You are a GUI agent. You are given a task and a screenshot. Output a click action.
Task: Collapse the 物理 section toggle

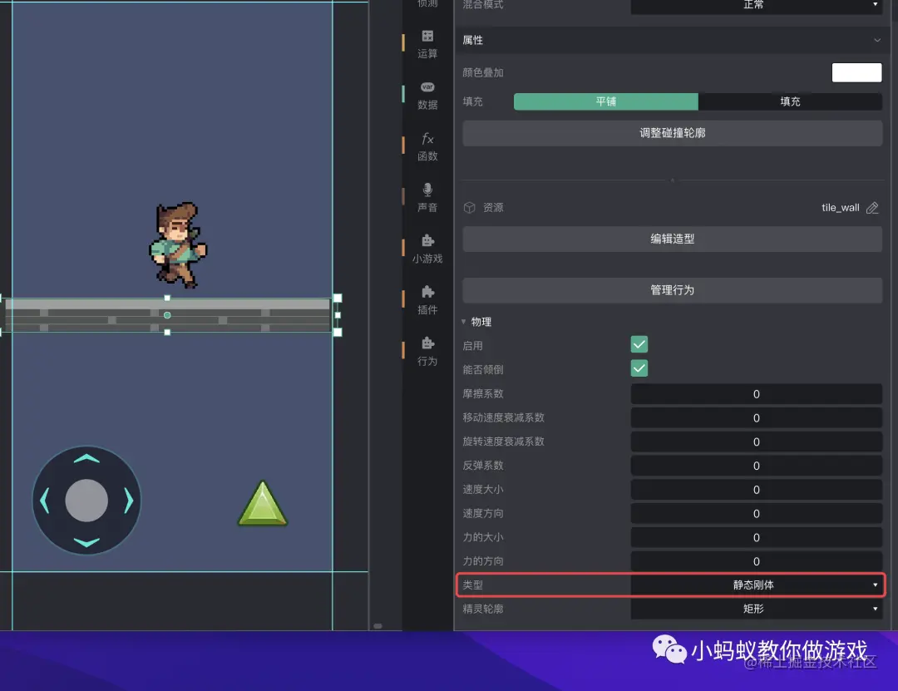click(x=463, y=322)
